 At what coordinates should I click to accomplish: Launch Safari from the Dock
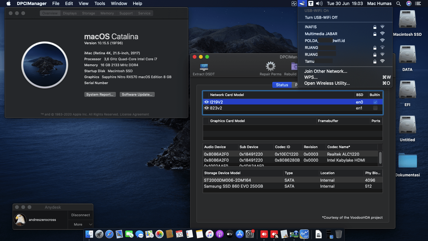109,234
